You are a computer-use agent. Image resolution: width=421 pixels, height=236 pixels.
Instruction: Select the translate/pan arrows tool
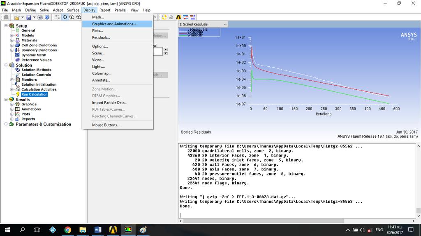click(x=65, y=17)
